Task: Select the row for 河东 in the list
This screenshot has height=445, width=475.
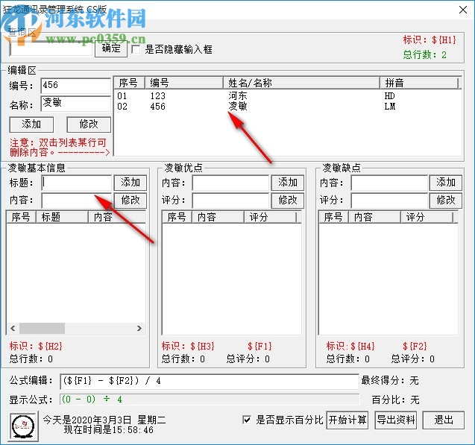Action: coord(287,96)
